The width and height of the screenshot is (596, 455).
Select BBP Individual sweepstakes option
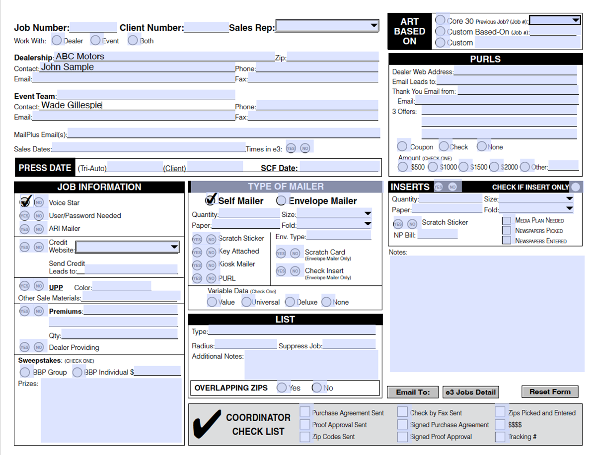click(77, 372)
